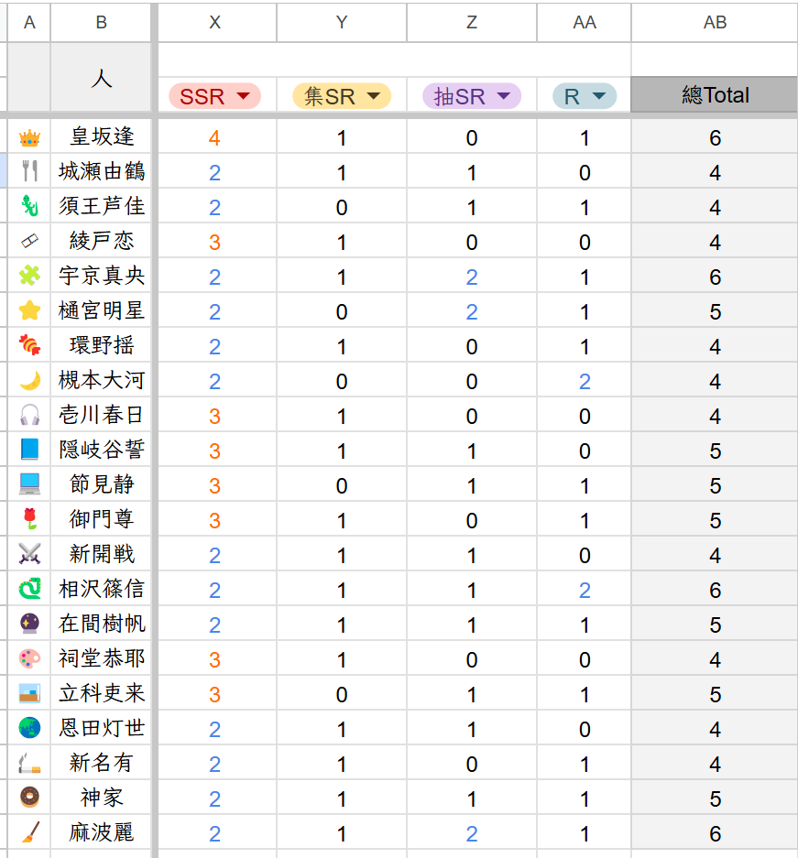798x858 pixels.
Task: Open the blue R dropdown chip
Action: point(584,96)
